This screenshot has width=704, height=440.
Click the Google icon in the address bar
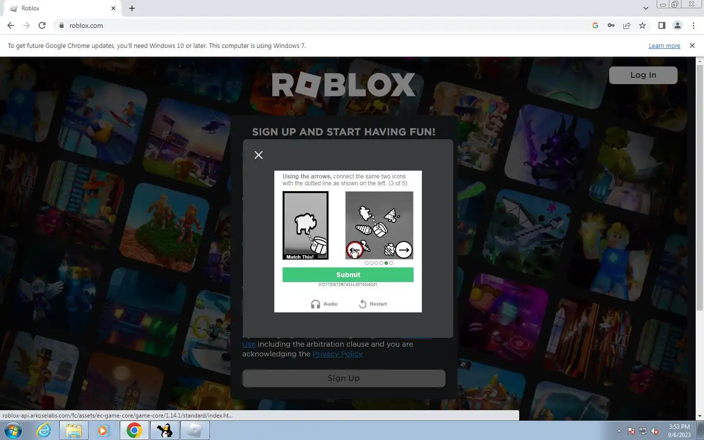595,25
